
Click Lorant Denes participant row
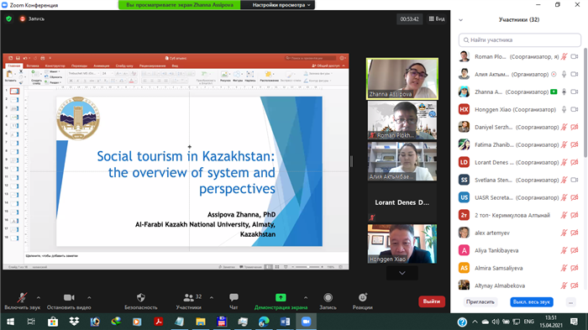coord(519,162)
